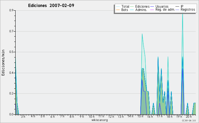Click the '0.0' y-axis value

pos(11,114)
